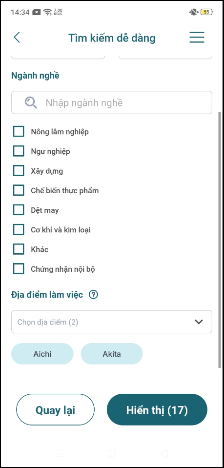Screen dimensions: 224x468
Task: Remove the Aichi location chip
Action: tap(42, 354)
